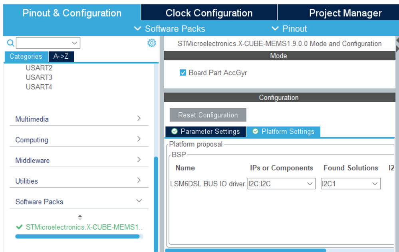Click the Parameter Settings green check icon
The width and height of the screenshot is (399, 252).
(x=174, y=131)
